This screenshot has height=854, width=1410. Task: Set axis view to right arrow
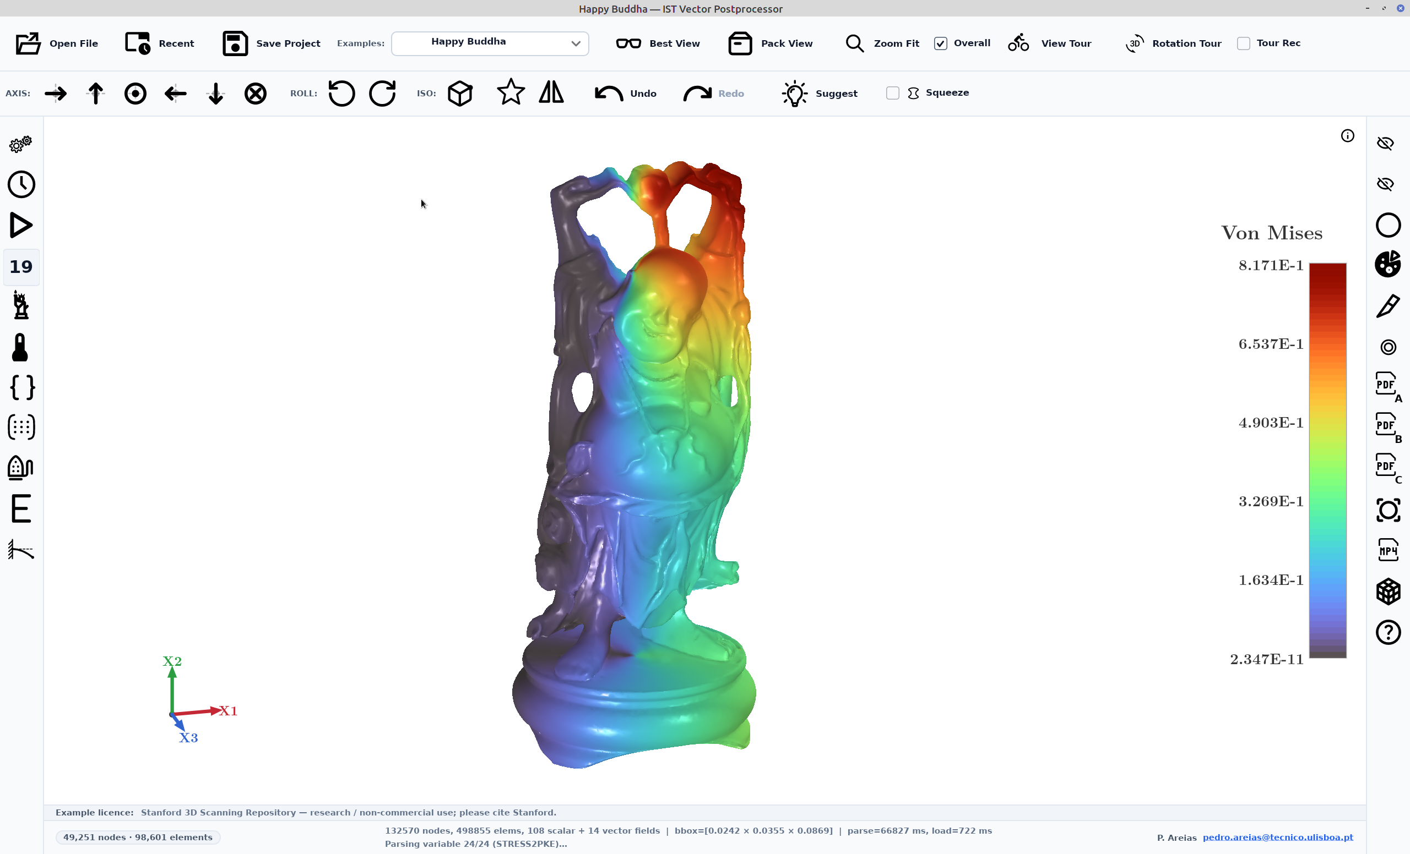coord(56,93)
